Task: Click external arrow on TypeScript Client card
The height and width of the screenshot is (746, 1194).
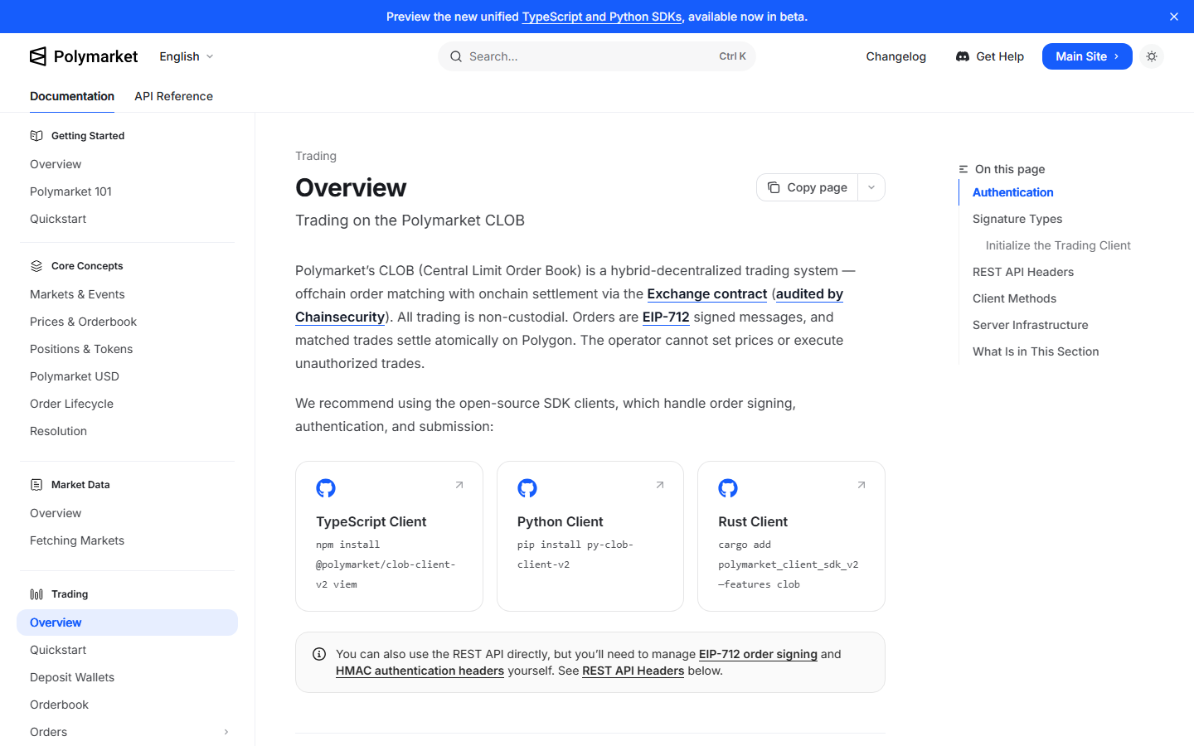Action: pos(459,485)
